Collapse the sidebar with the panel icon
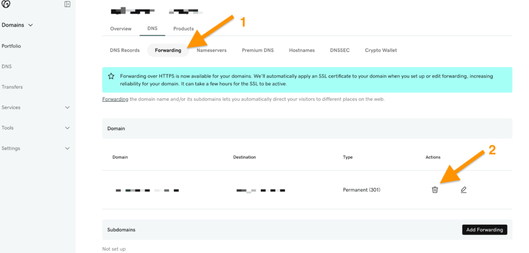Viewport: 529px width, 253px height. coord(68,4)
